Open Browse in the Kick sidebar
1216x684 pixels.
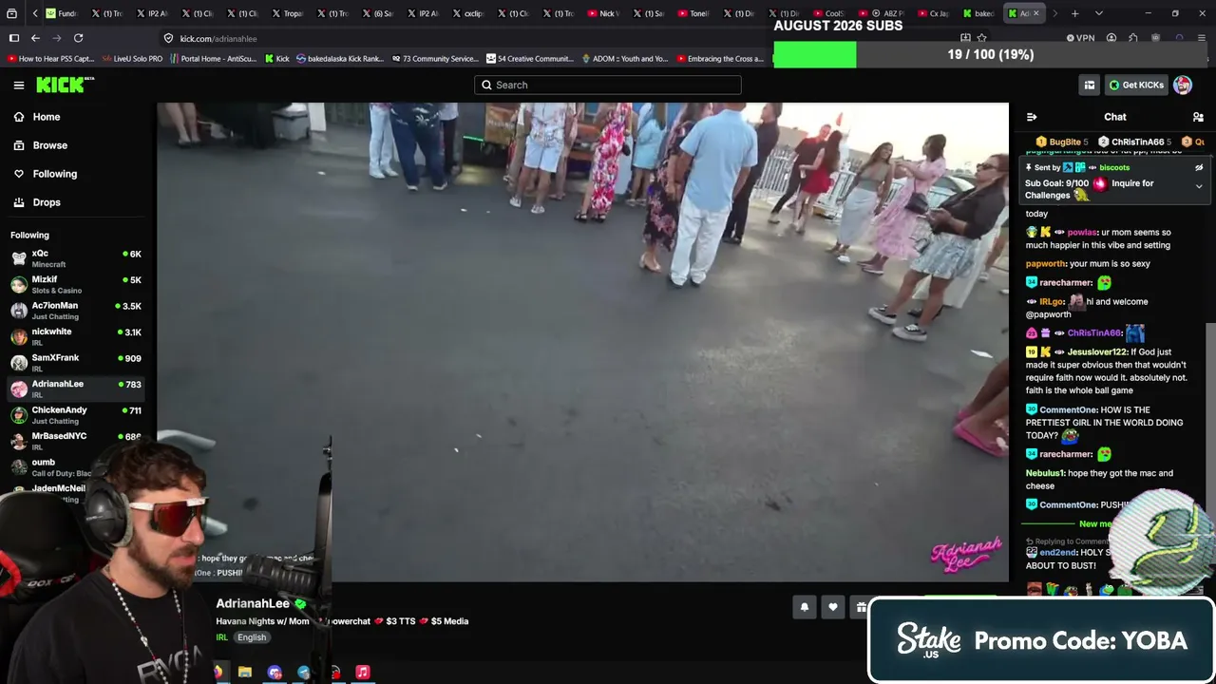coord(49,145)
